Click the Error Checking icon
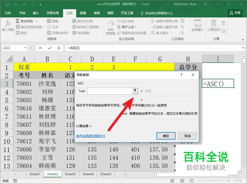 (x=182, y=27)
